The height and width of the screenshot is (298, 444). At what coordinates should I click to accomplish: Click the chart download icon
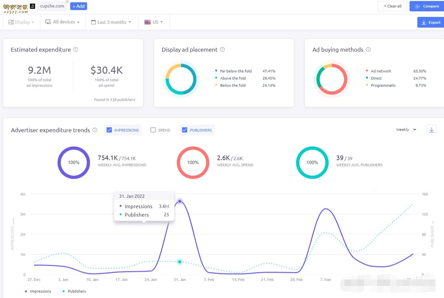click(x=432, y=130)
